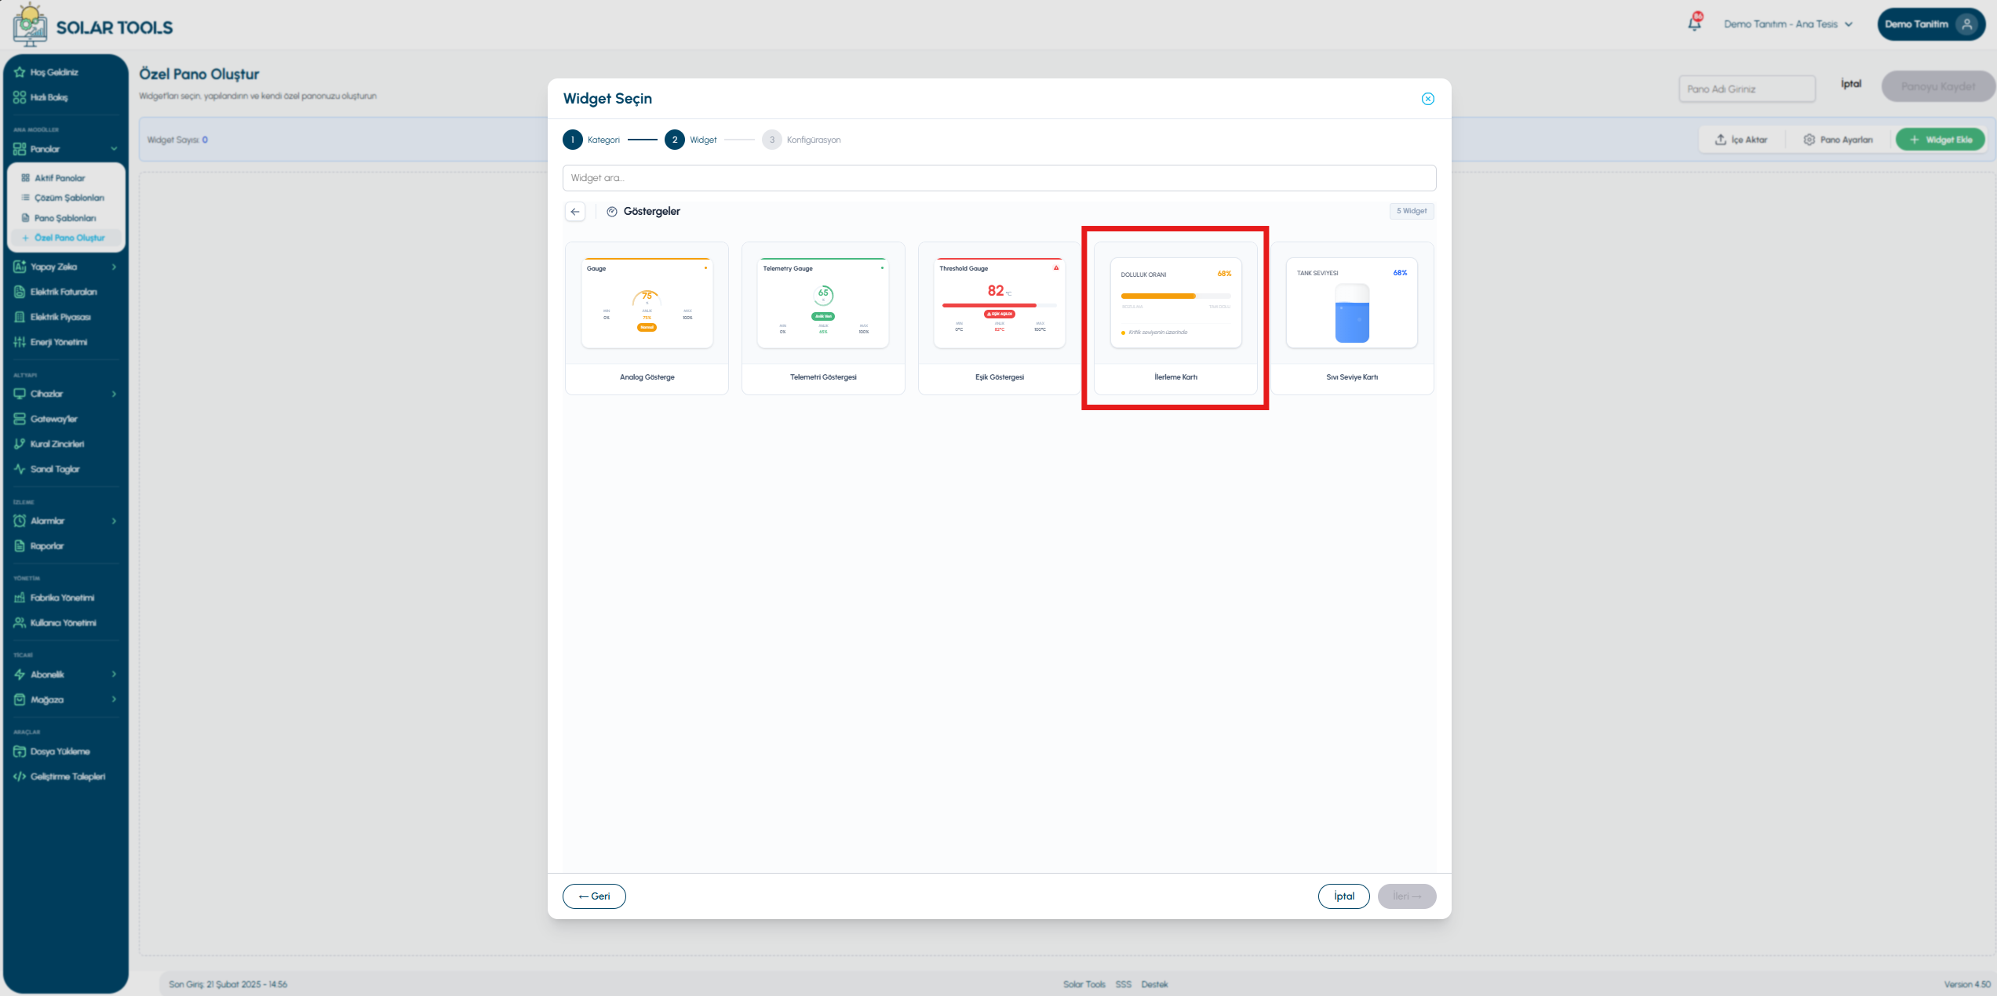Go back using the arrow beside Göstergeler
This screenshot has width=1997, height=996.
pos(575,212)
